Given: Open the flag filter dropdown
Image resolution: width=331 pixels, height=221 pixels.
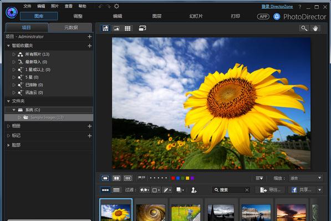Looking at the screenshot, I should tap(145, 190).
